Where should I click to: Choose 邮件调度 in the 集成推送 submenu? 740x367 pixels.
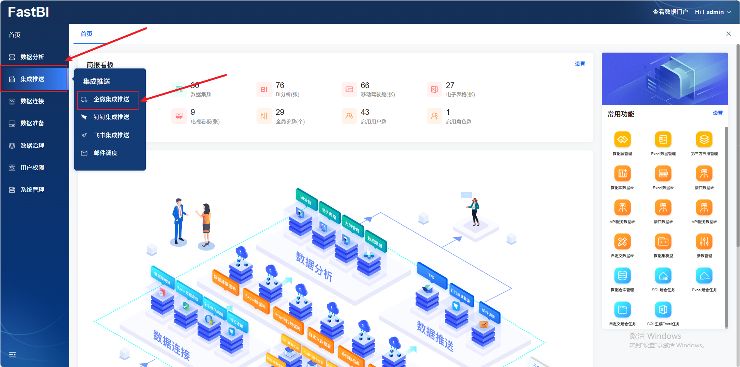[x=105, y=153]
